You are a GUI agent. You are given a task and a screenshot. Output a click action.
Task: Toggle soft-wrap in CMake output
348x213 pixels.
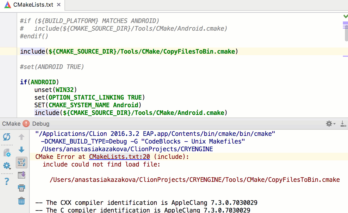click(x=21, y=162)
